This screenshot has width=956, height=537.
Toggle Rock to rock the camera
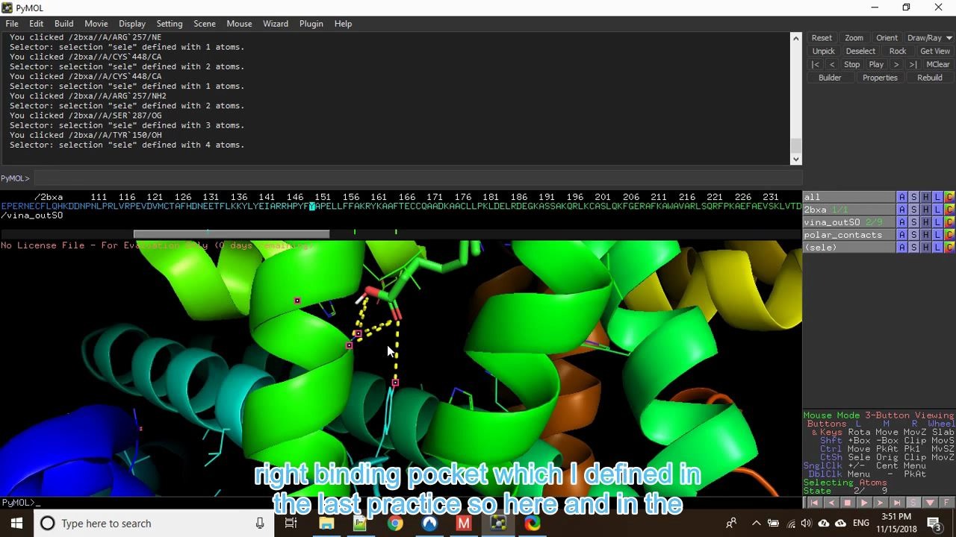898,51
